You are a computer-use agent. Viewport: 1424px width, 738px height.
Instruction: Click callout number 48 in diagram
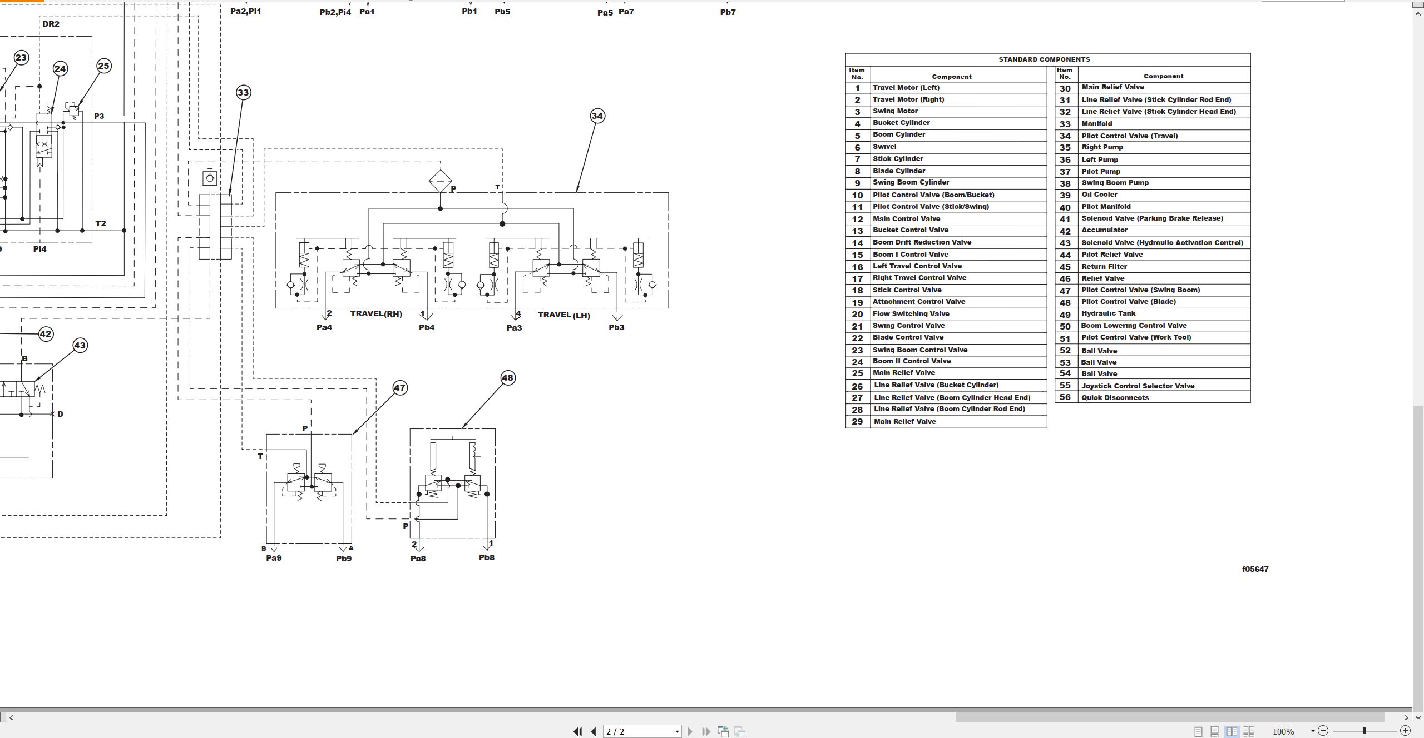coord(507,378)
